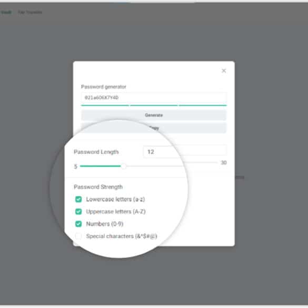
Task: Focus the generated password field
Action: coord(154,97)
